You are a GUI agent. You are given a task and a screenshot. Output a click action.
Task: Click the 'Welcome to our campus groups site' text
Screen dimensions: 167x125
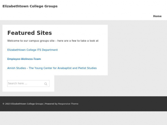click(x=53, y=41)
